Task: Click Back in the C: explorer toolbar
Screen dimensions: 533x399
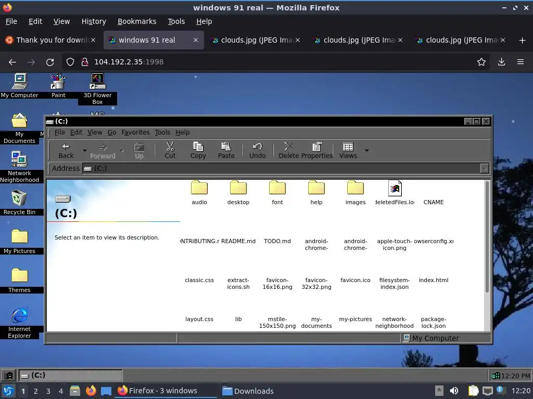Action: point(66,151)
